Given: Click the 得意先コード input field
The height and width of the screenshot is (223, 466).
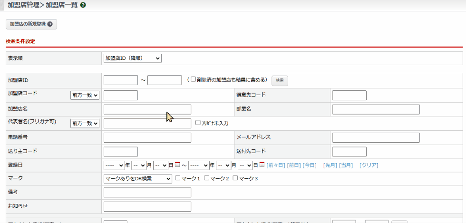Looking at the screenshot, I should (x=349, y=95).
